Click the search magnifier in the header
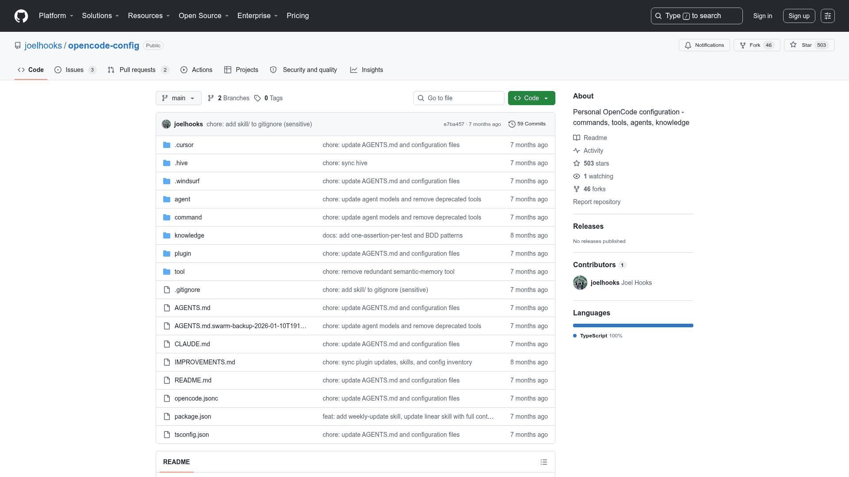The height and width of the screenshot is (477, 849). pos(658,16)
